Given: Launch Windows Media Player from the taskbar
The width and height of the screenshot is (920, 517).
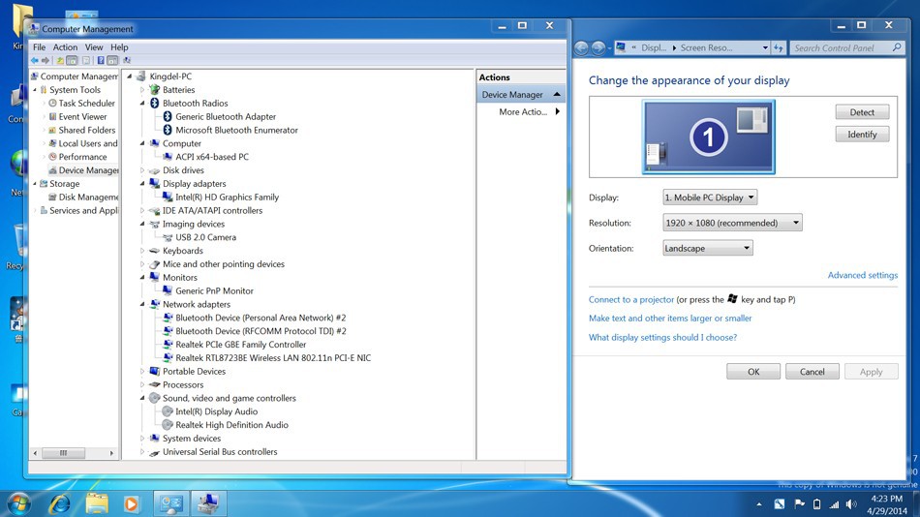Looking at the screenshot, I should 131,503.
